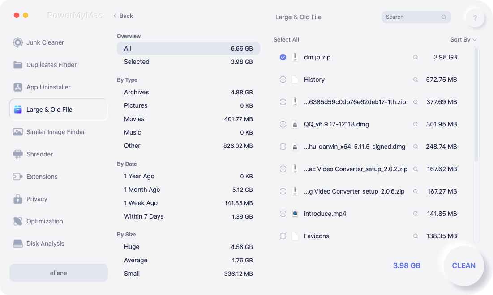The height and width of the screenshot is (295, 493).
Task: Open the Disk Analysis icon
Action: tap(18, 244)
